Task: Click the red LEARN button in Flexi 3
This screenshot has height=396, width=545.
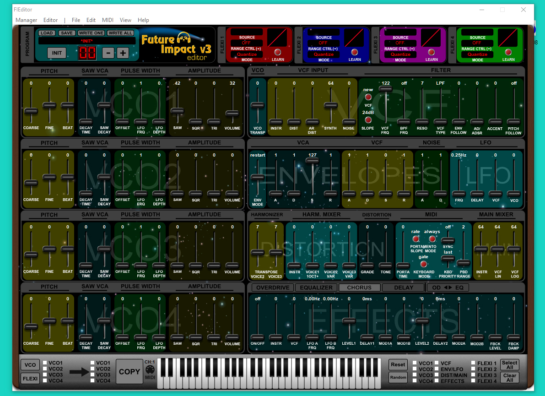Action: point(432,52)
